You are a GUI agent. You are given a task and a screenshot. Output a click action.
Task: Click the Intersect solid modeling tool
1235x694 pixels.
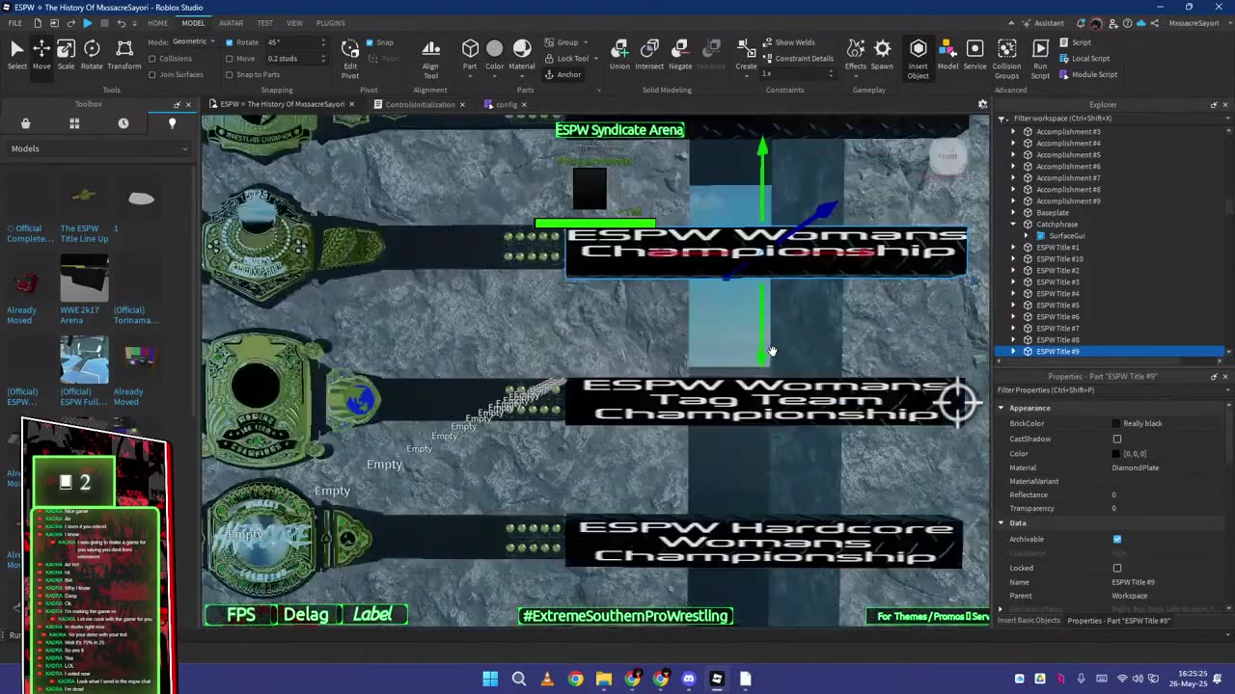(649, 54)
